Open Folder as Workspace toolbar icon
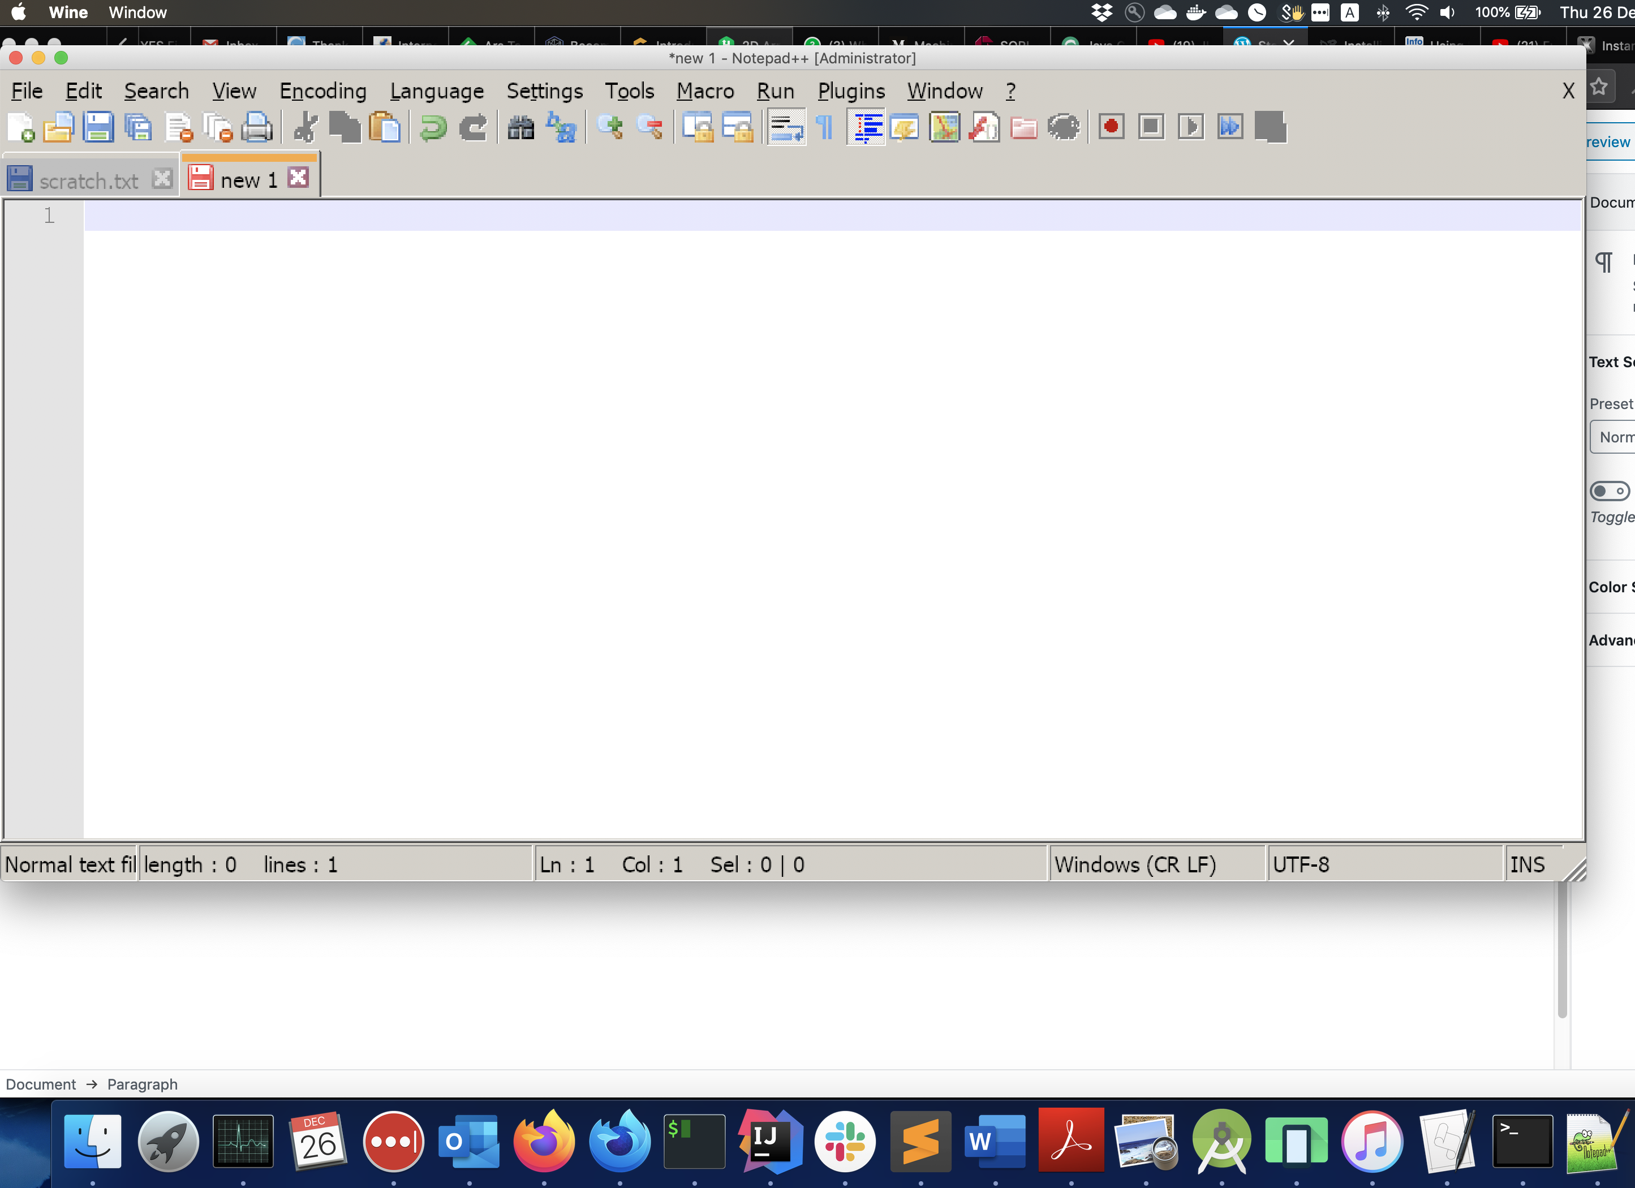Screen dimensions: 1635x1188 pos(1023,128)
